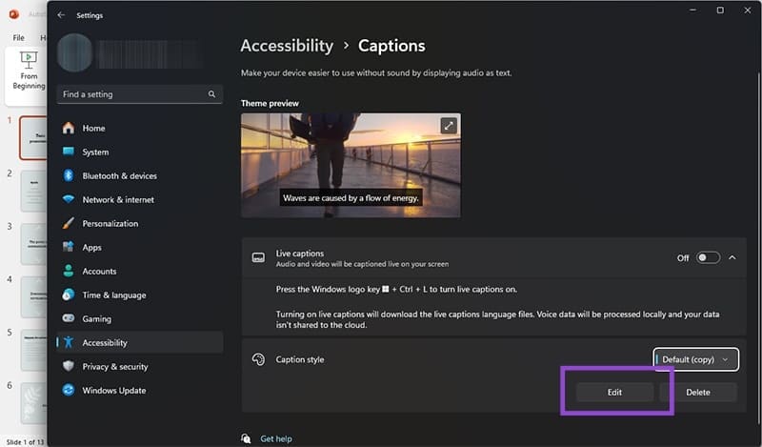Screen dimensions: 762x447
Task: Edit the selected caption style
Action: tap(614, 393)
